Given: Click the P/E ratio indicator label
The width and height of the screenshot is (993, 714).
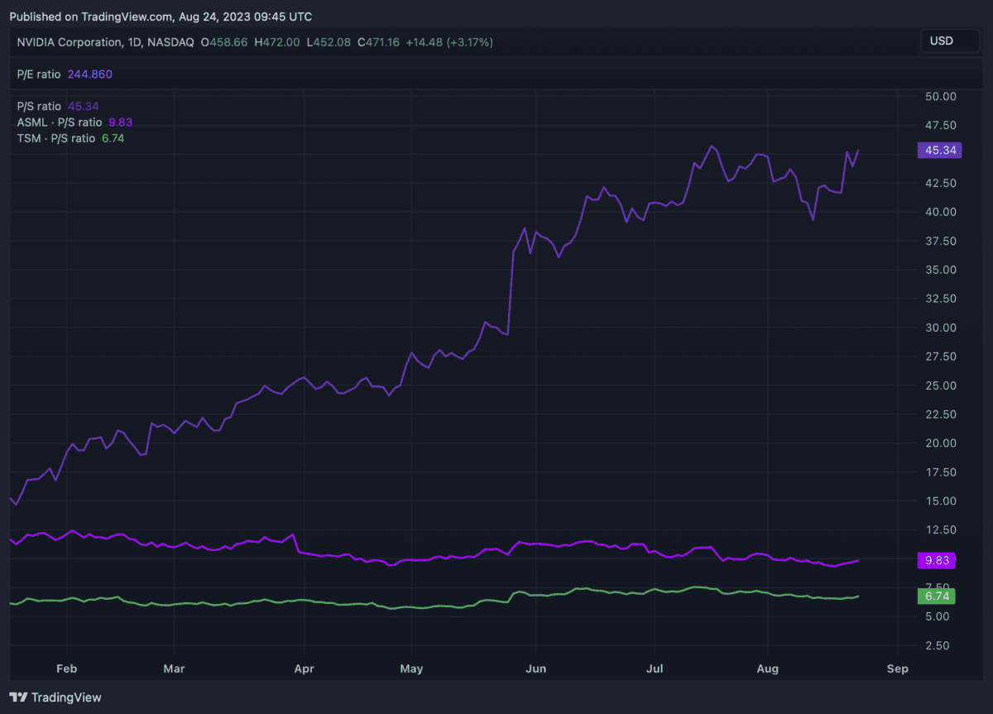Looking at the screenshot, I should [x=39, y=74].
